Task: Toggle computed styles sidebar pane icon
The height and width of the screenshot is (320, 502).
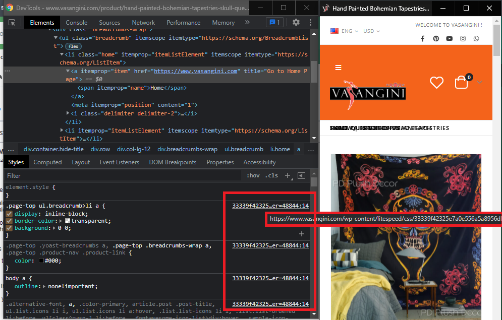Action: point(301,175)
